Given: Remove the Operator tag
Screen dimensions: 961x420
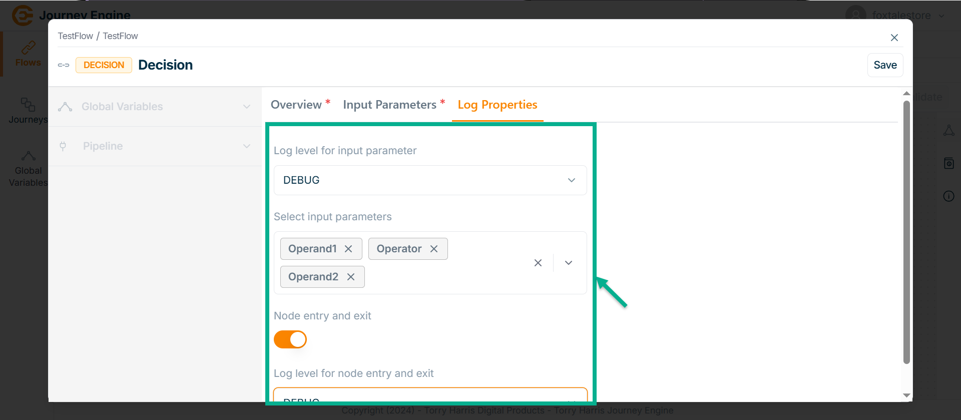Looking at the screenshot, I should [434, 249].
